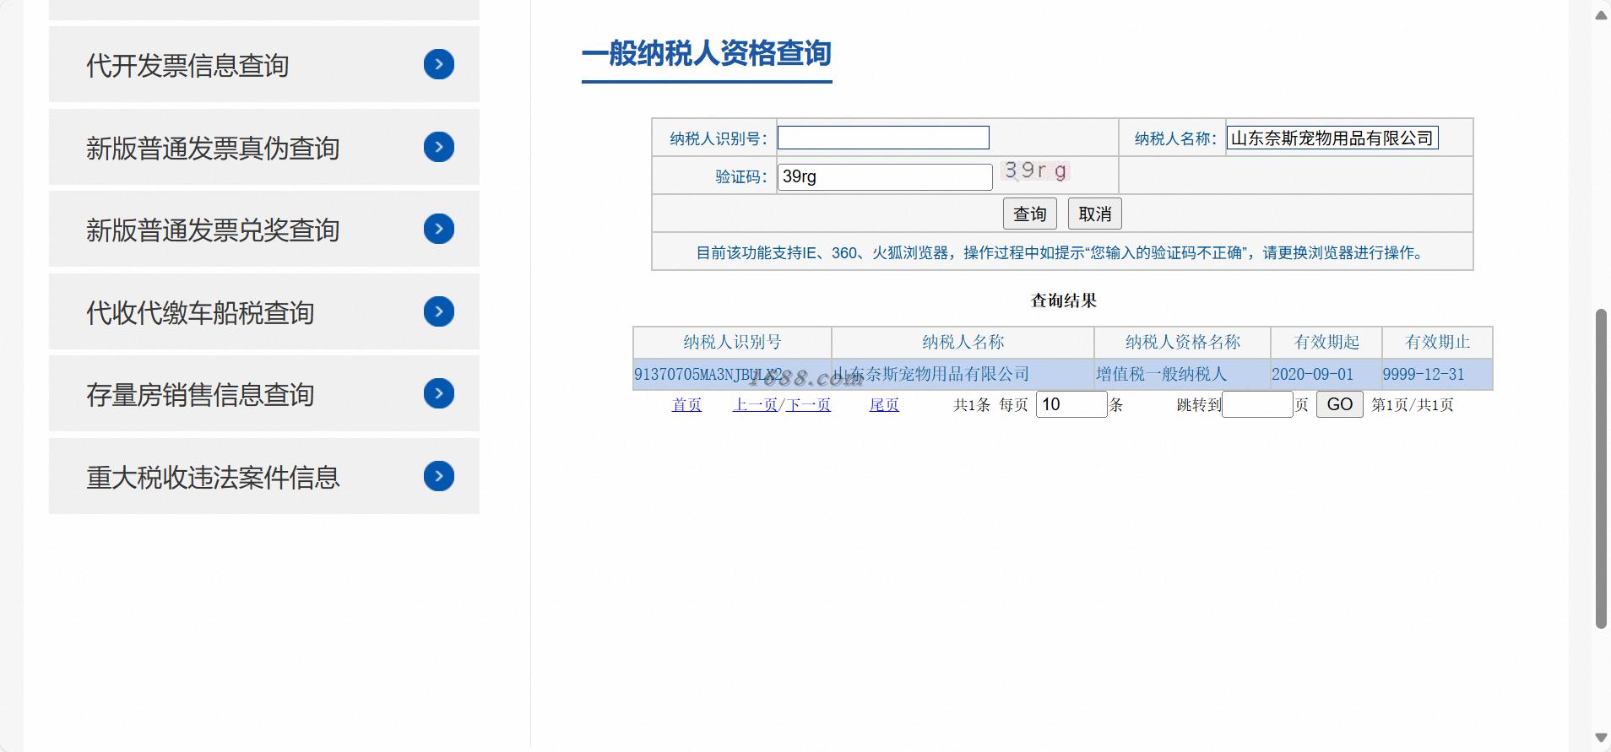Go to 尾页 in pagination
This screenshot has width=1611, height=752.
coord(884,405)
